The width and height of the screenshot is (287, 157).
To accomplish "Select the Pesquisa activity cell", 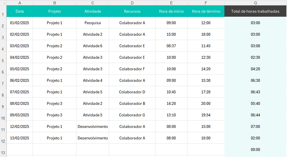I will tap(93, 23).
